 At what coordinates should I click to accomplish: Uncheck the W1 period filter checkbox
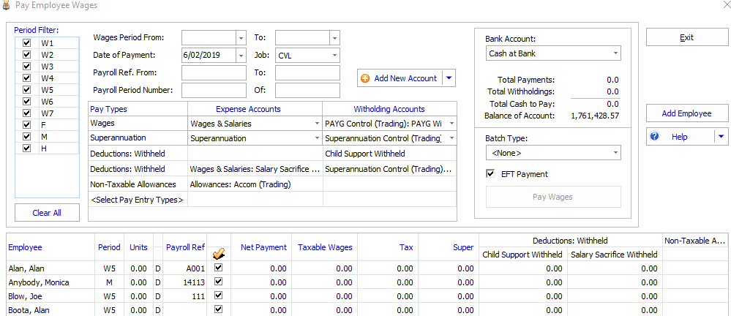click(x=27, y=43)
